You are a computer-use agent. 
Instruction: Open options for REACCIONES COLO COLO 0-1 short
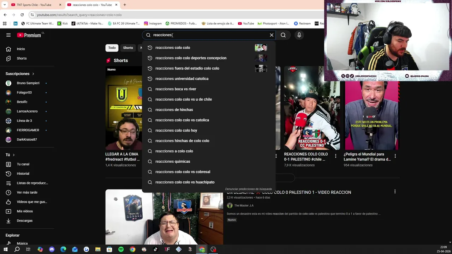[335, 156]
